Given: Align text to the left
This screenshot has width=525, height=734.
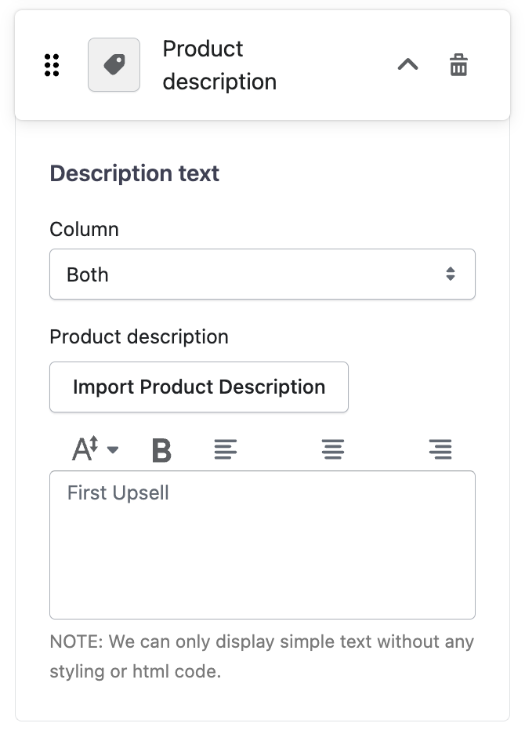Looking at the screenshot, I should coord(226,449).
